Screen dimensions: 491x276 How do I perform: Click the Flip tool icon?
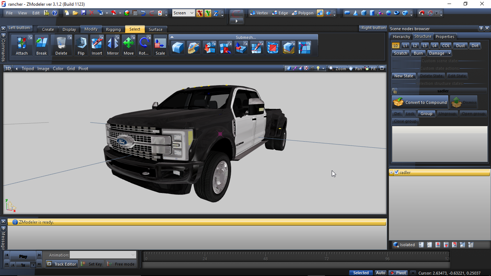coord(81,45)
